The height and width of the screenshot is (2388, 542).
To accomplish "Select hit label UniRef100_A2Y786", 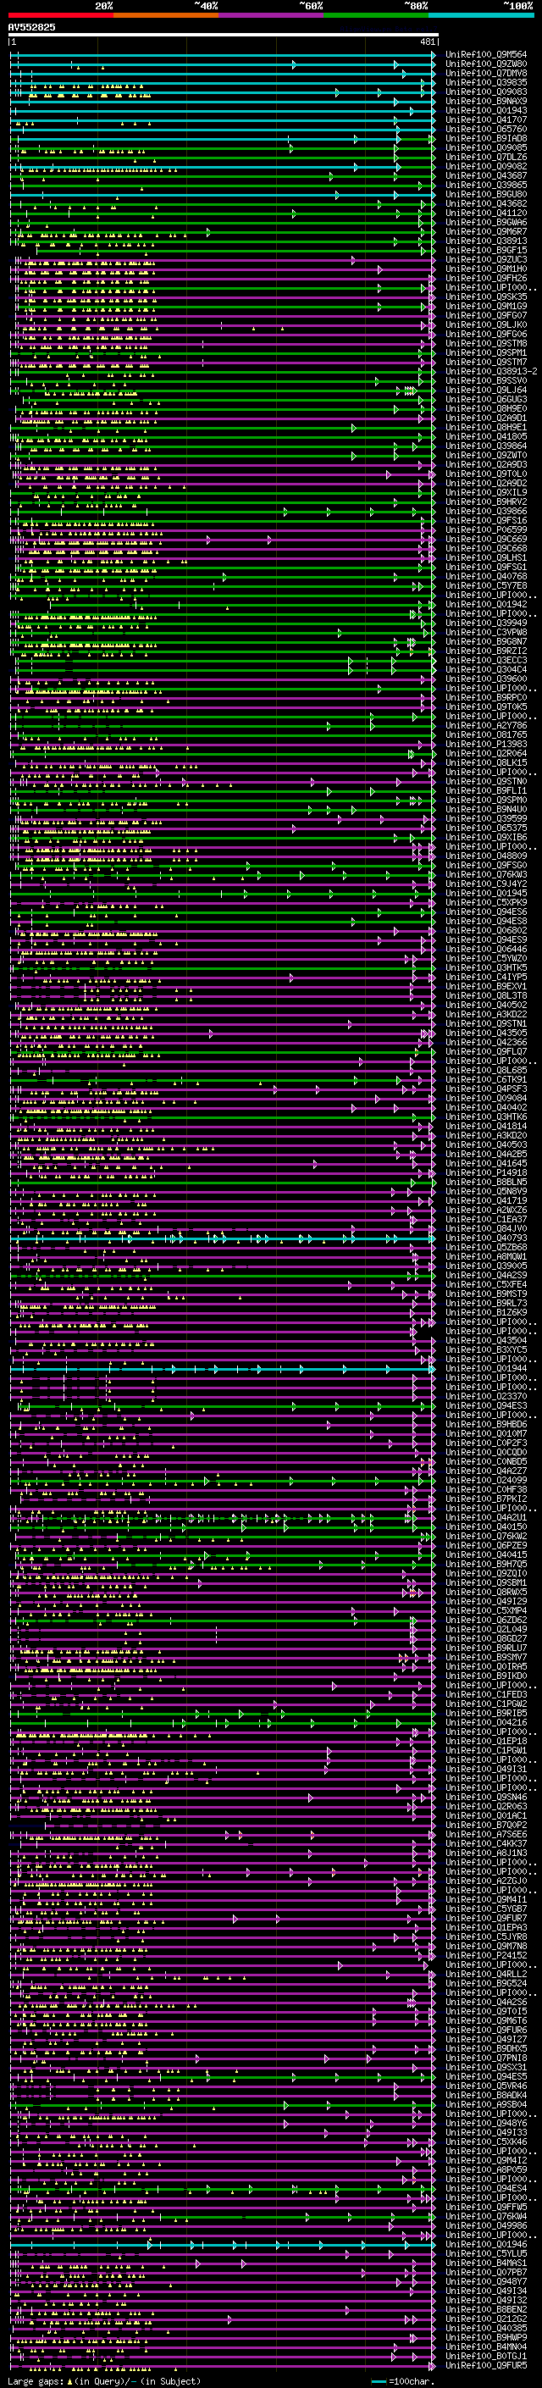I will pos(485,726).
